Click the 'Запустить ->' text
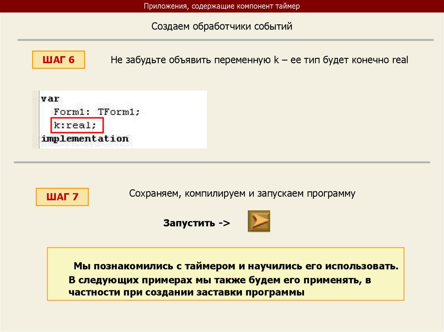Image resolution: width=444 pixels, height=332 pixels. click(x=196, y=223)
